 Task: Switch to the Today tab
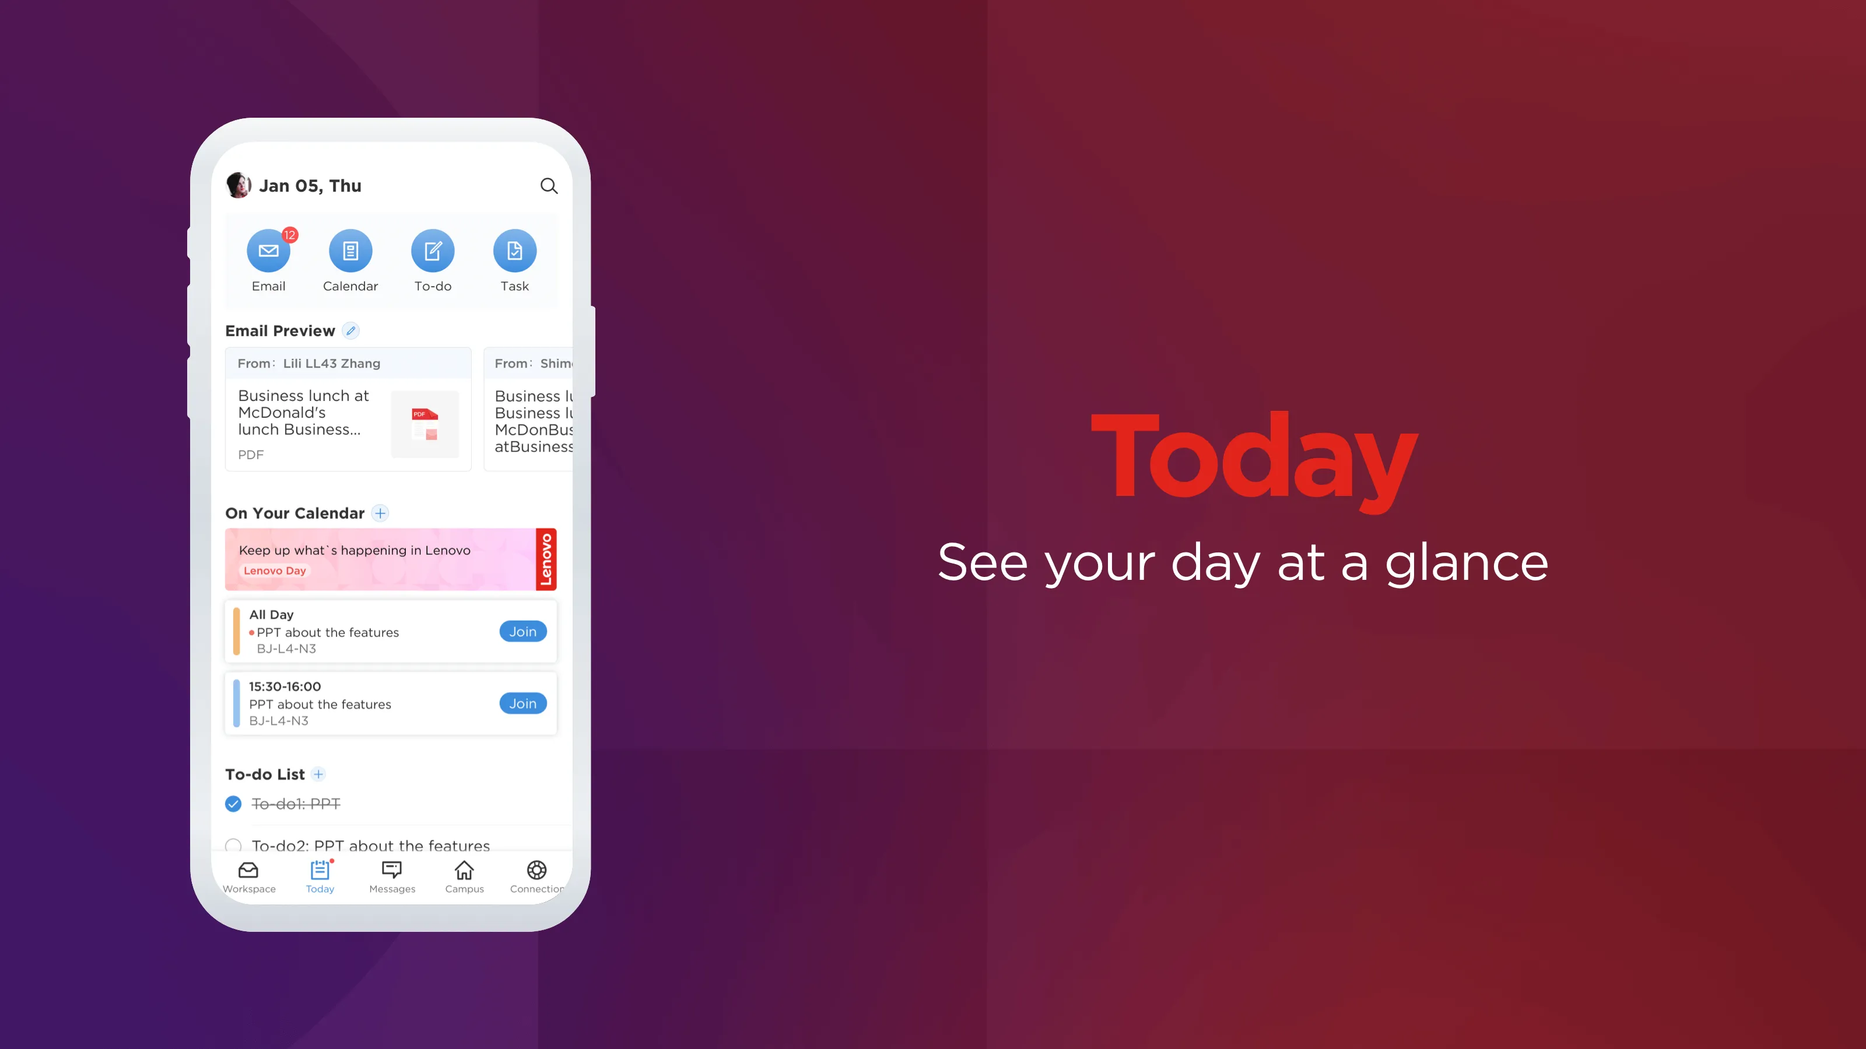pos(319,876)
